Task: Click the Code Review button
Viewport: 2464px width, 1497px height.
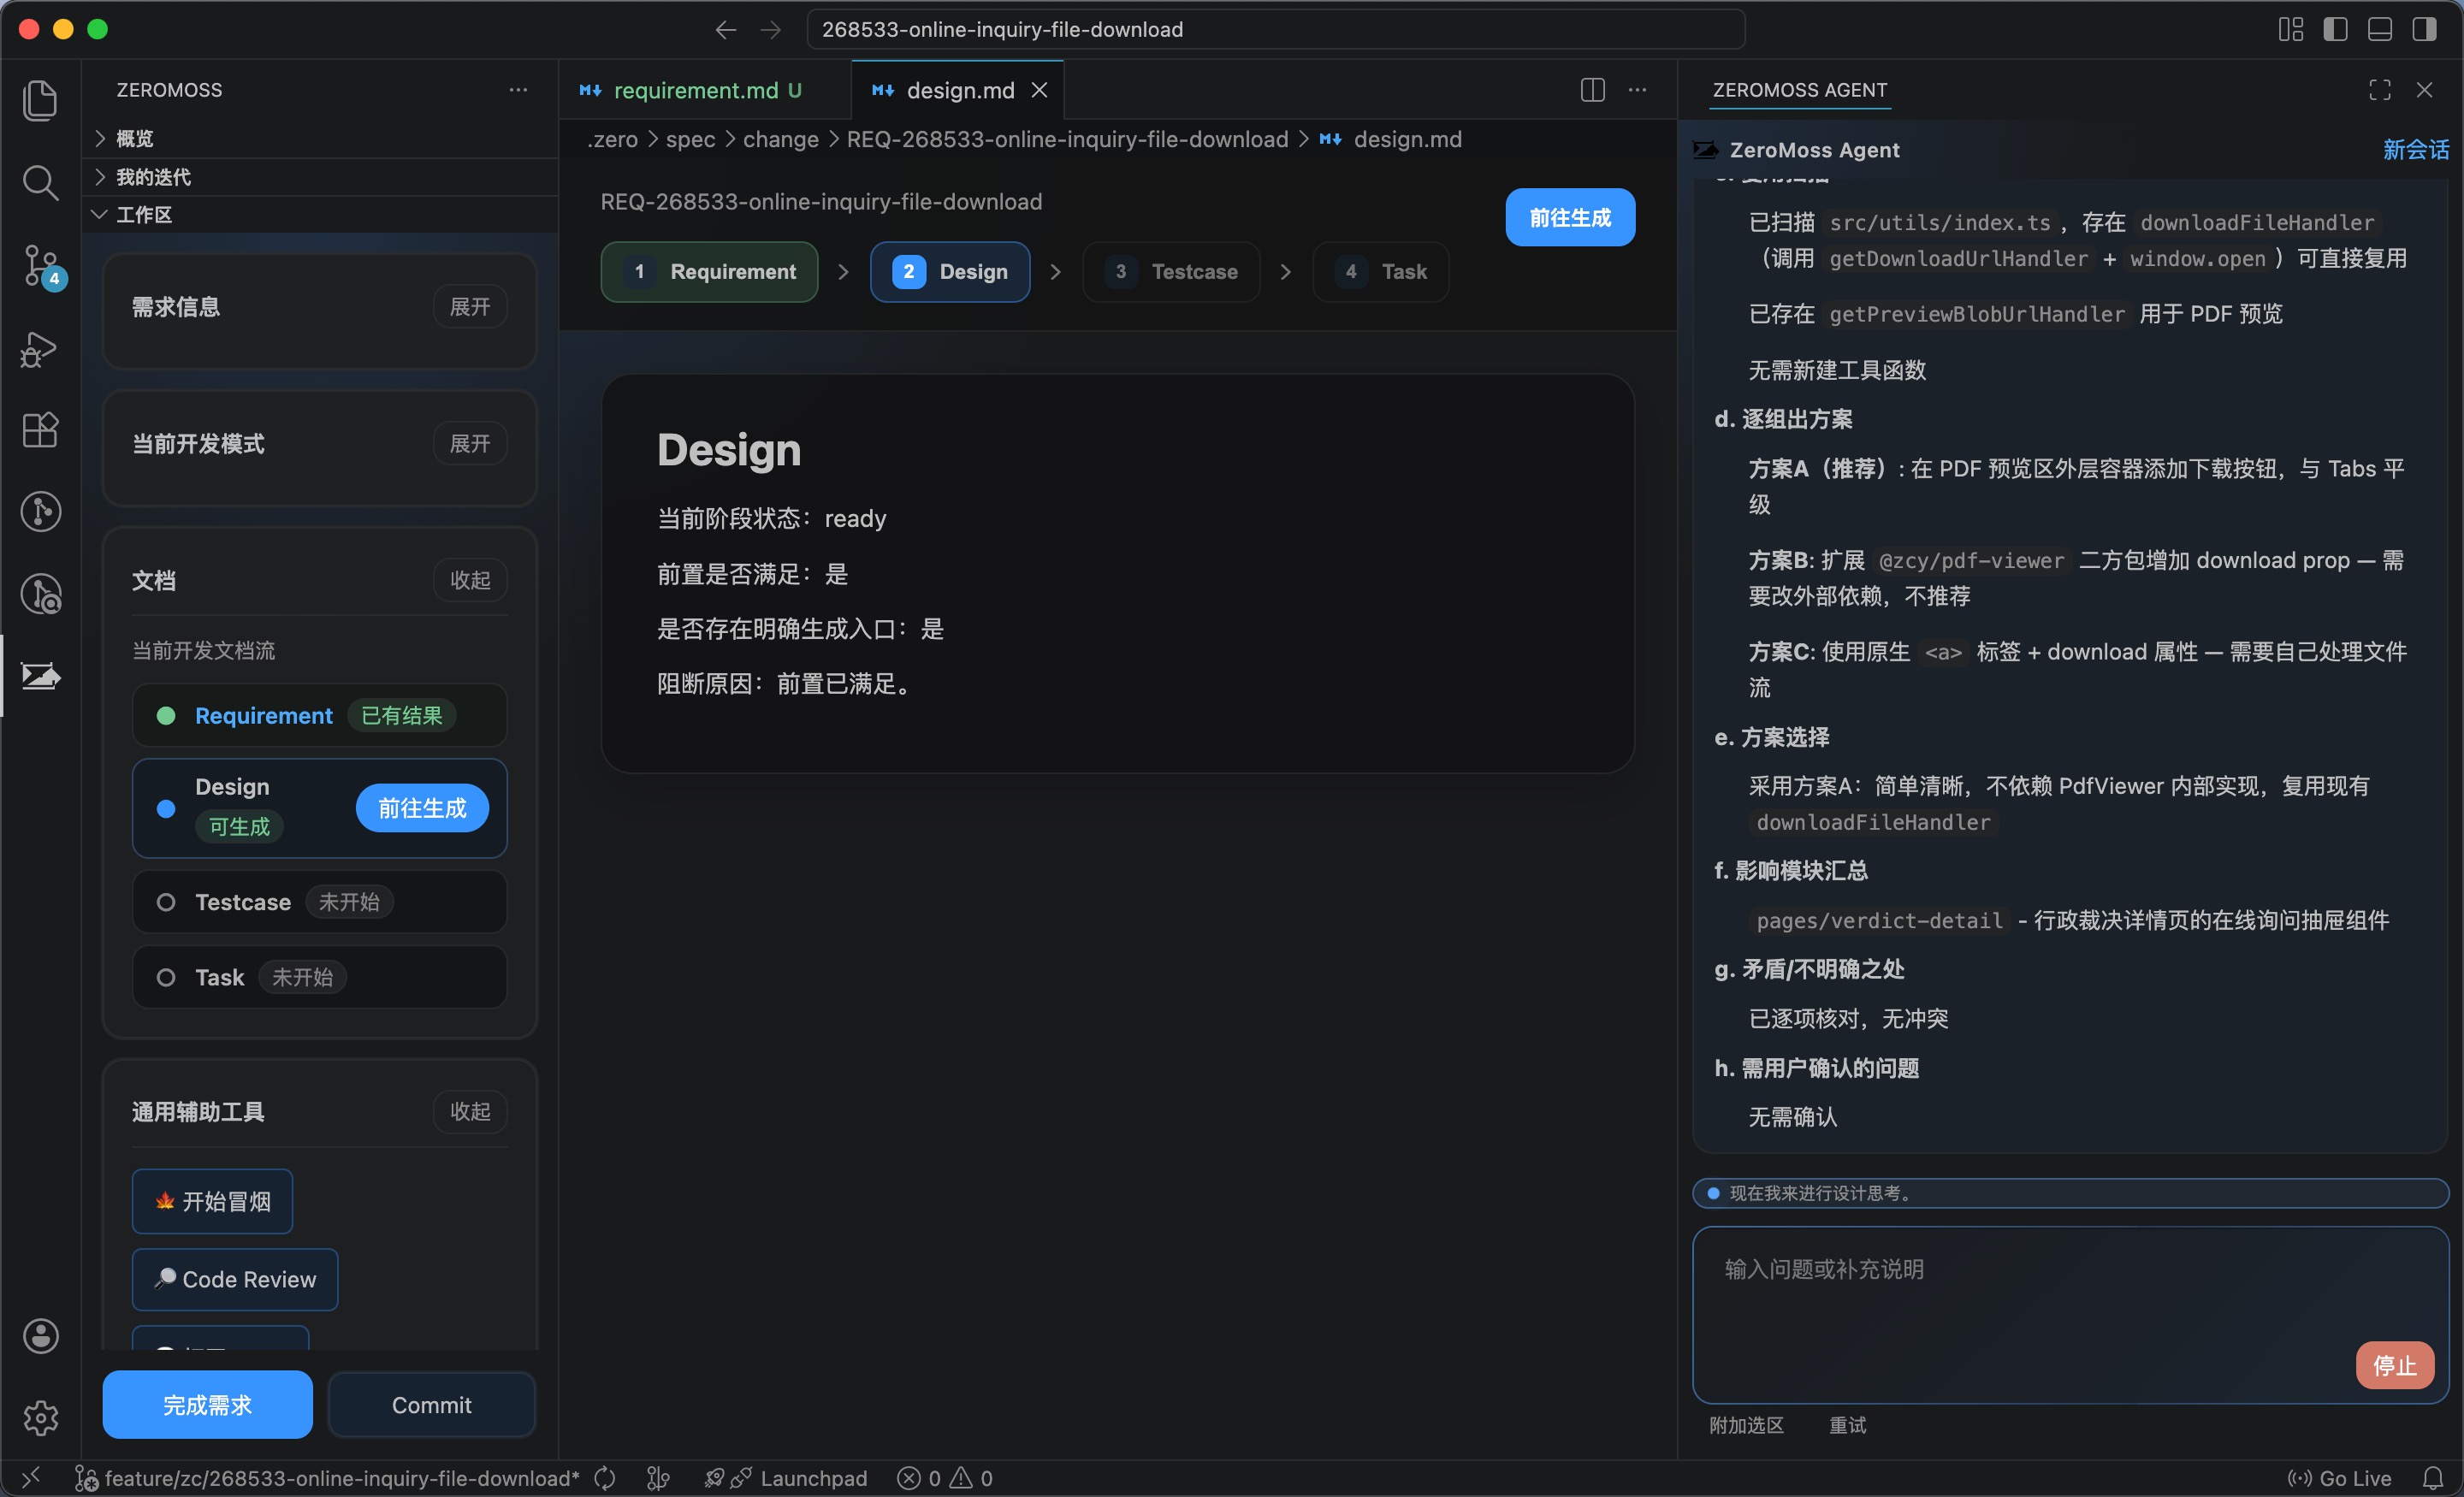Action: click(235, 1279)
